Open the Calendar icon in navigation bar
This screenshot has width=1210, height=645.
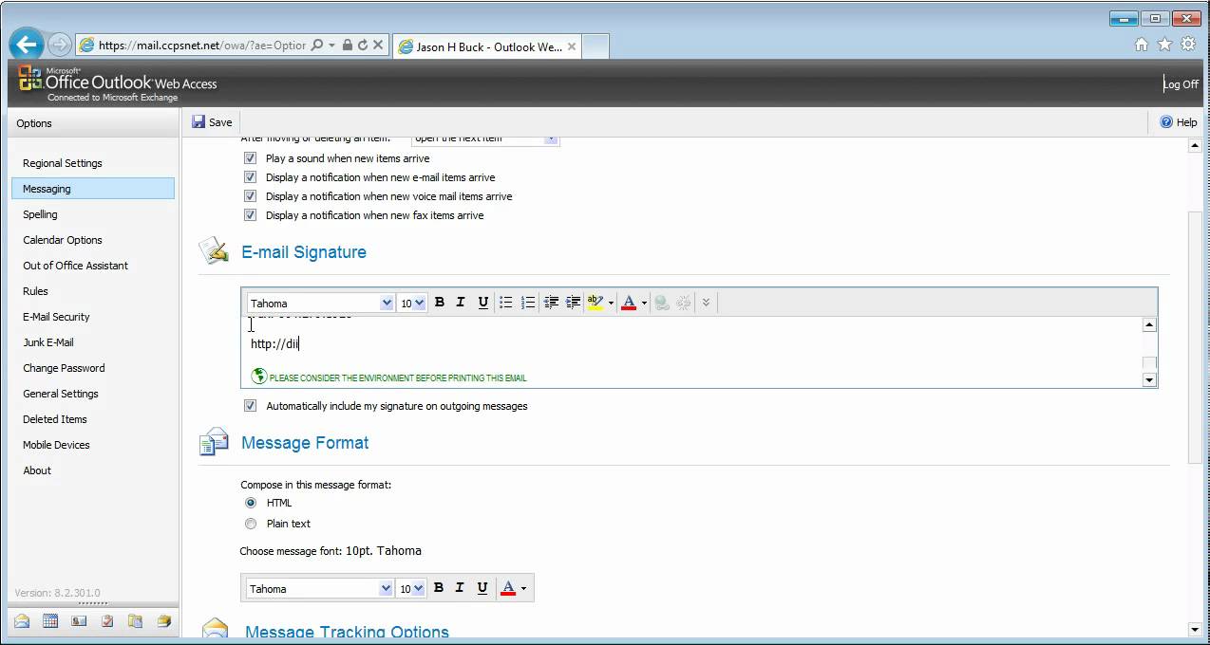click(x=50, y=621)
